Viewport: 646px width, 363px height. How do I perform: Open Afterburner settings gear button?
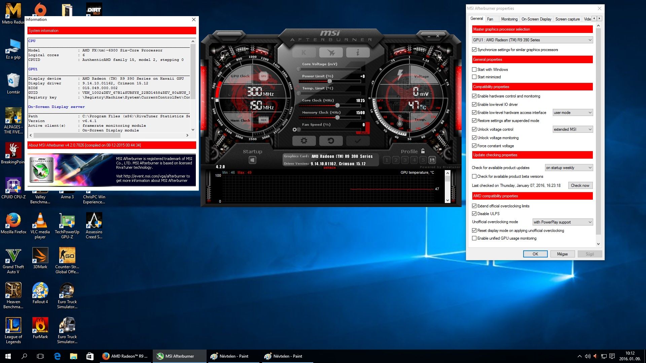[x=304, y=141]
